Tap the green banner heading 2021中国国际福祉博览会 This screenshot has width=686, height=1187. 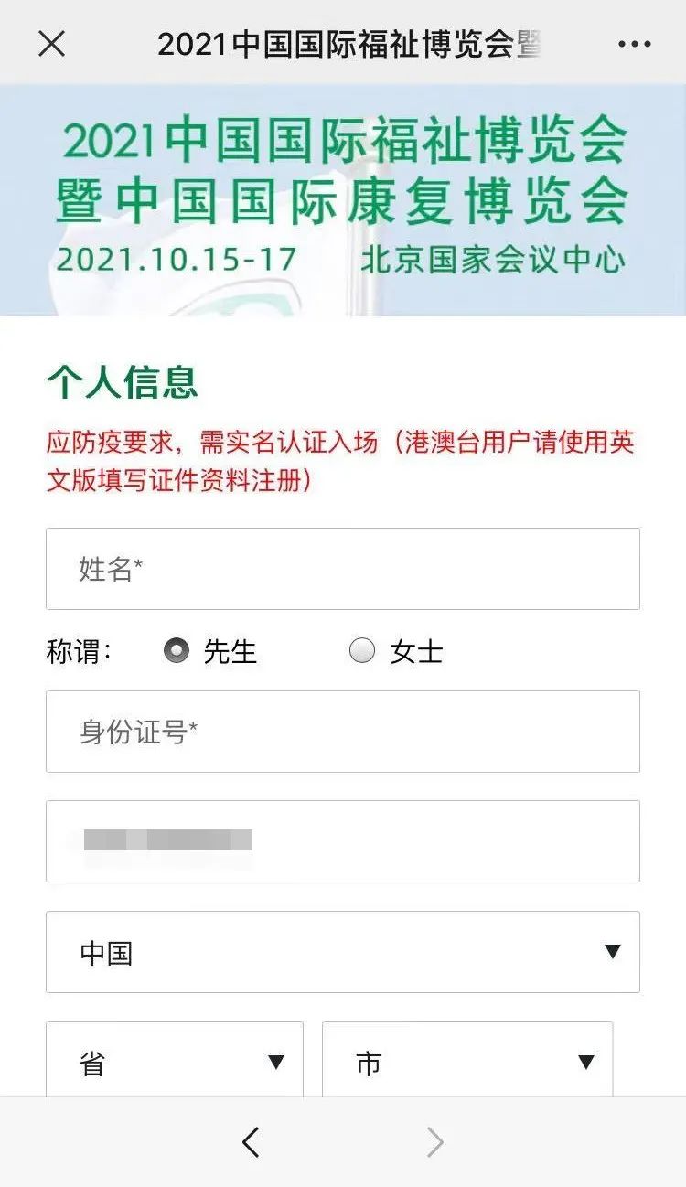pyautogui.click(x=344, y=140)
